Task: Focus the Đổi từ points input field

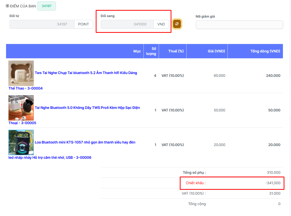Action: [x=42, y=24]
